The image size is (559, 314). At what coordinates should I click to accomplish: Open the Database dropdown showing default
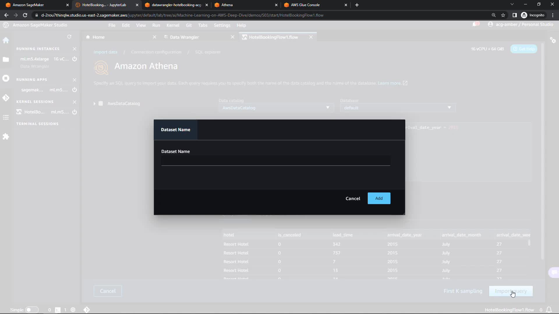[x=397, y=108]
